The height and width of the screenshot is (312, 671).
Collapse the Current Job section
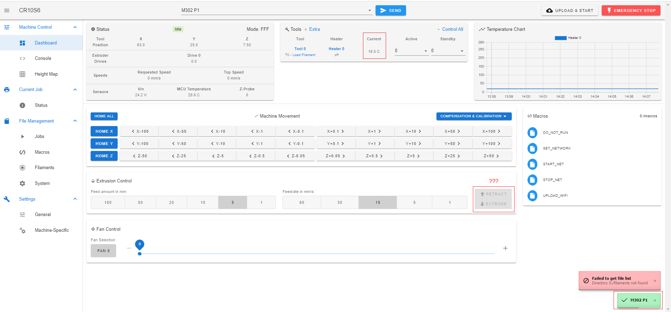[x=75, y=90]
